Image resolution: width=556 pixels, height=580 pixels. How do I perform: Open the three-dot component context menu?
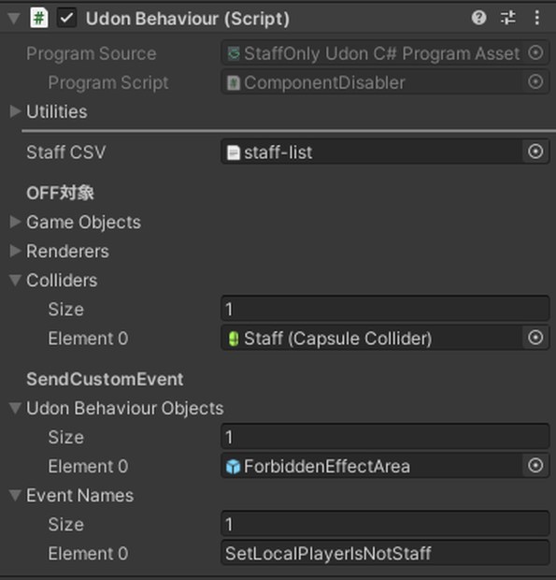point(536,18)
